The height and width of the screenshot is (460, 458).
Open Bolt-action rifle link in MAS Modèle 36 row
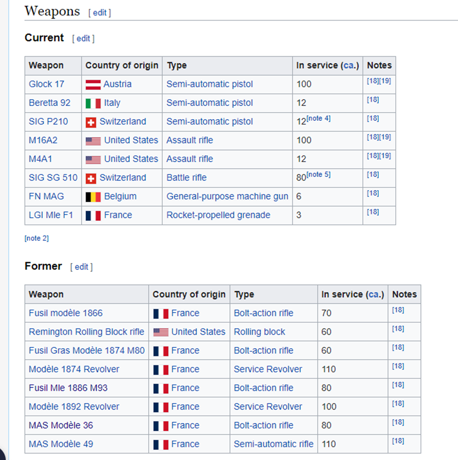coord(264,425)
